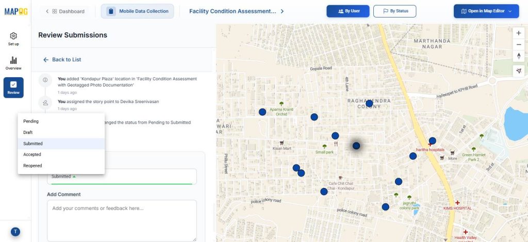Screen dimensions: 528x242
Task: Open the Overview chart icon
Action: [x=13, y=60]
